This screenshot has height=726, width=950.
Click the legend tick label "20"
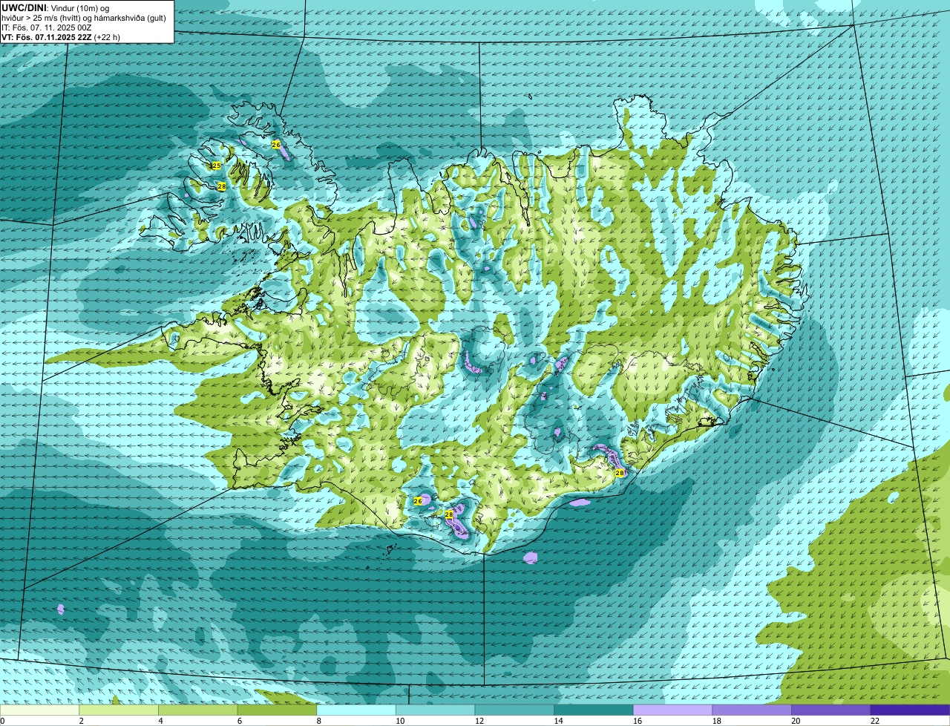796,721
